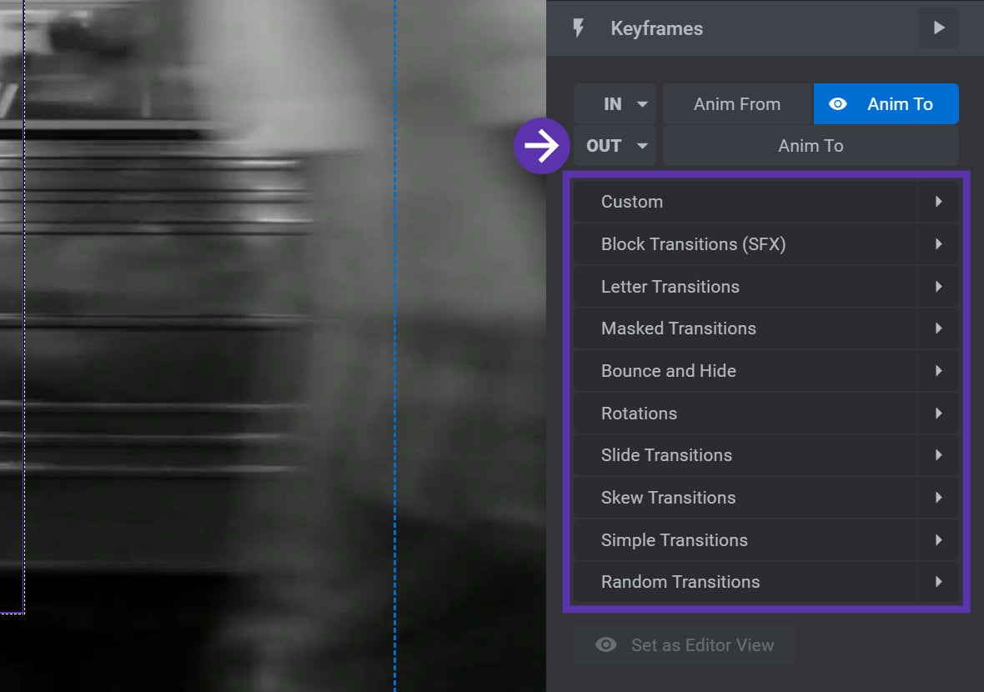Select the blue IN Anim To tab

(x=886, y=104)
